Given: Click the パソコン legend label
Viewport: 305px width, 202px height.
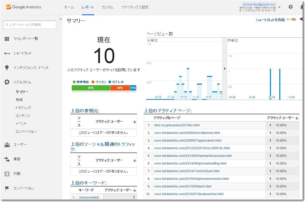Looking at the screenshot, I should click(x=100, y=82).
